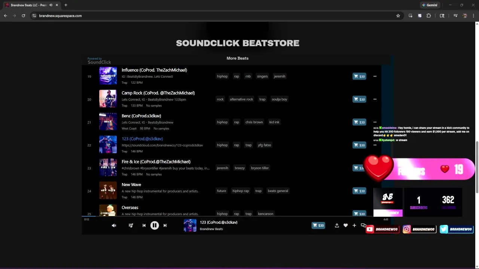This screenshot has width=479, height=269.
Task: Click the $30 cart button in player bar
Action: click(x=318, y=225)
